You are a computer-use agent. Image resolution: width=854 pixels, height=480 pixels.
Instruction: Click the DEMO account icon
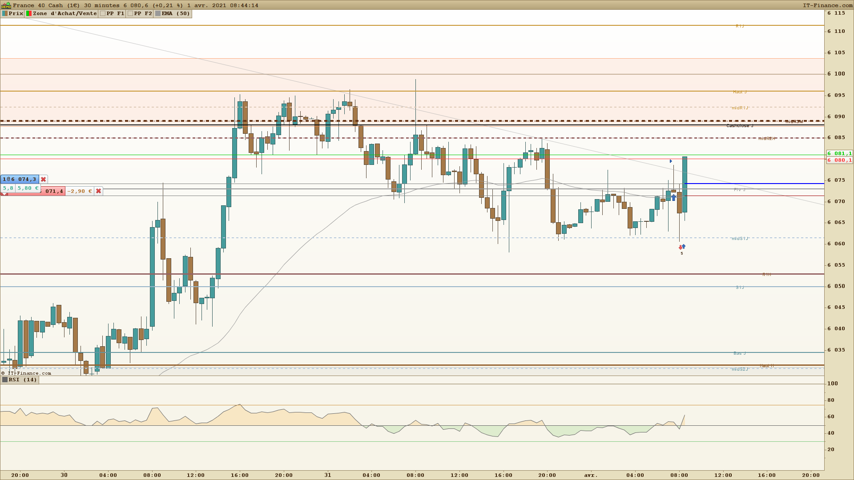(6, 5)
